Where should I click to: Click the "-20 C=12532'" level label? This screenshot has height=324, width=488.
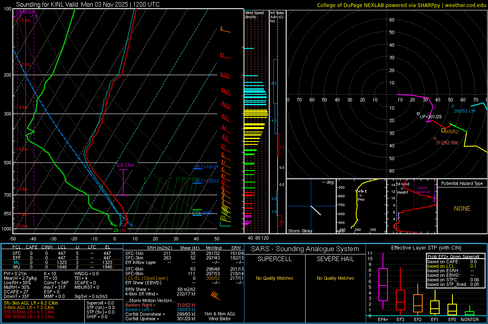206,181
